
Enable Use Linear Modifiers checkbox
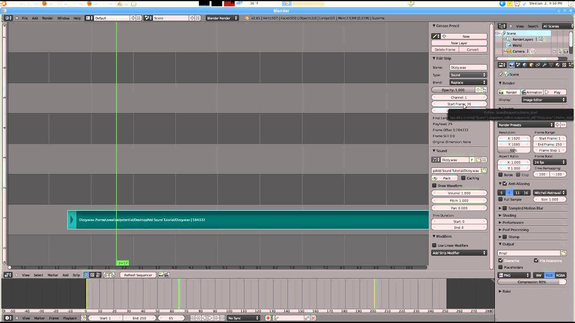[434, 245]
